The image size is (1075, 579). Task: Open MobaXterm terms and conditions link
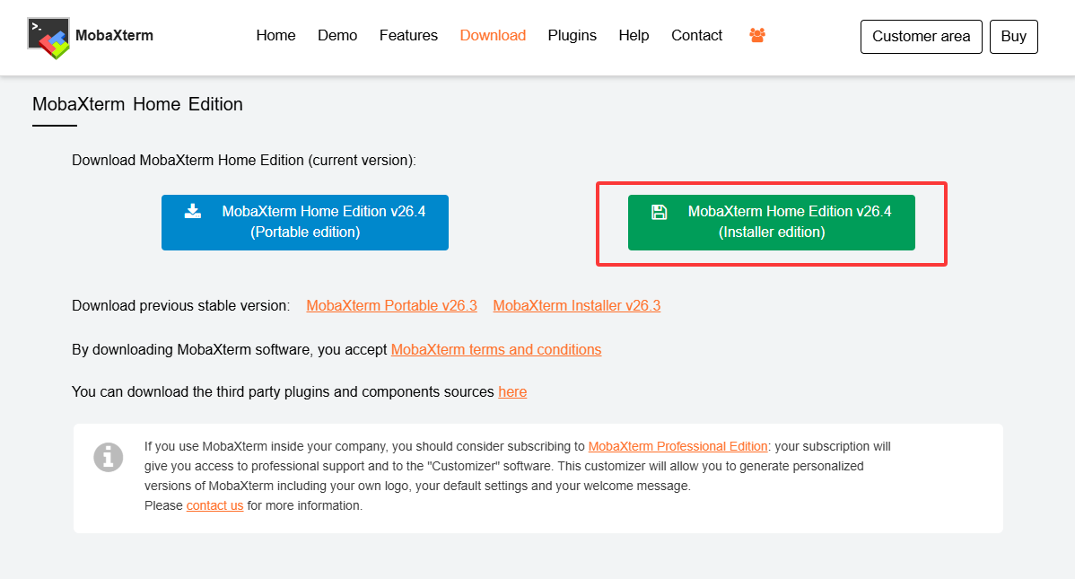[x=495, y=350]
